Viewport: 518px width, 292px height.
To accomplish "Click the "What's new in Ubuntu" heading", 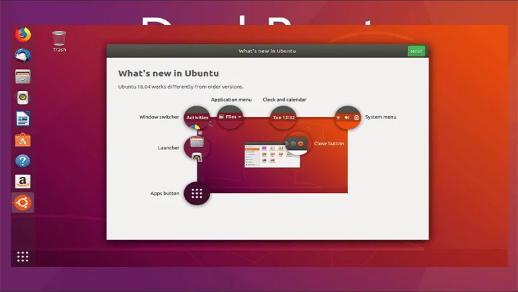I will [169, 73].
